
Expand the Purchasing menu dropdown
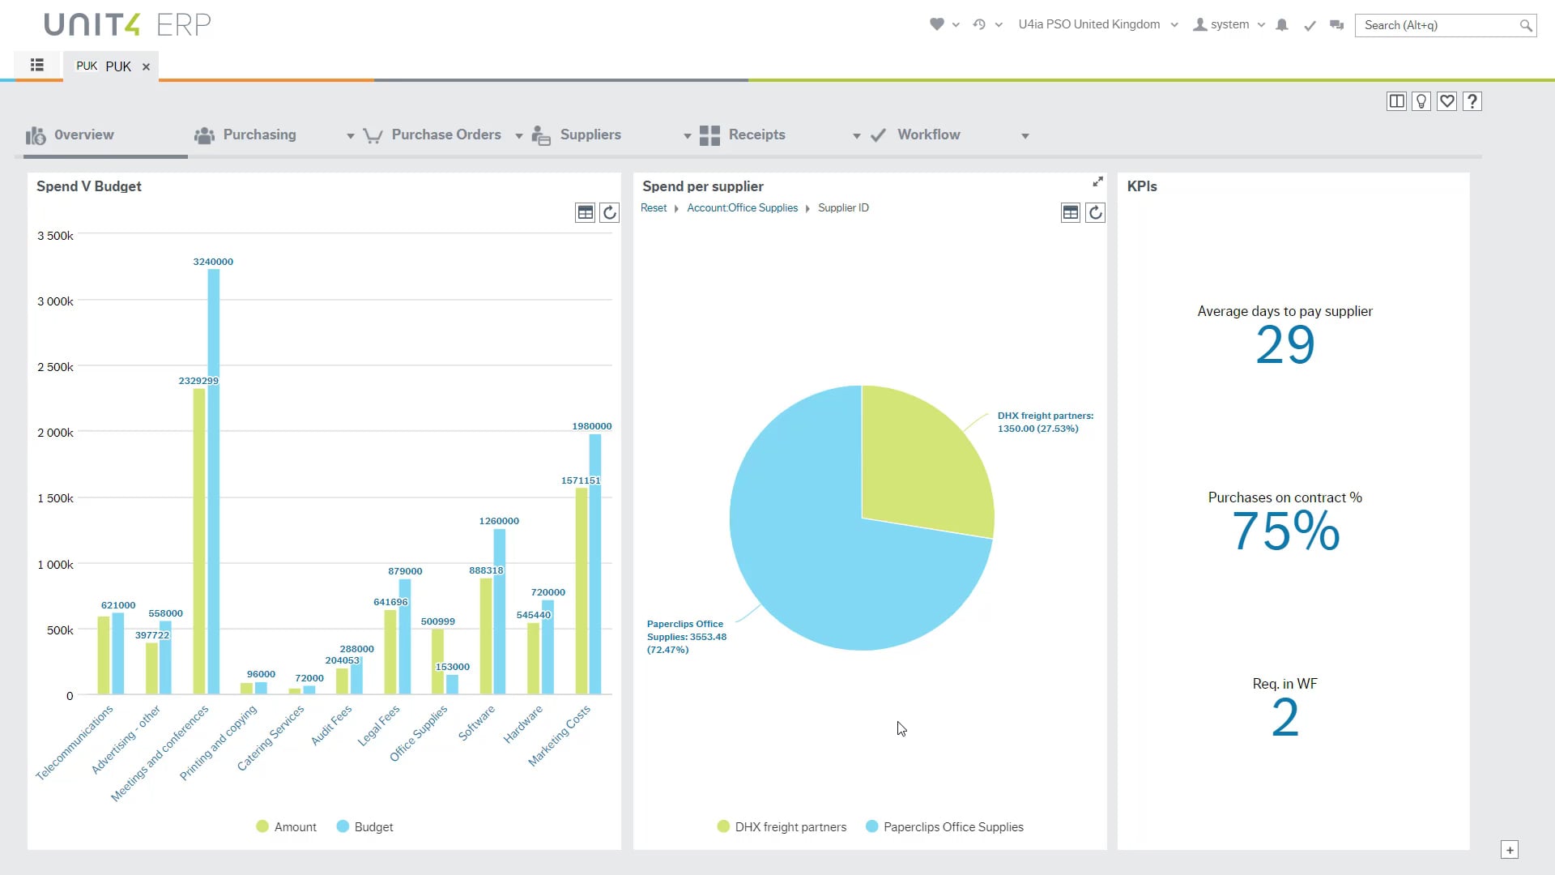click(x=351, y=135)
